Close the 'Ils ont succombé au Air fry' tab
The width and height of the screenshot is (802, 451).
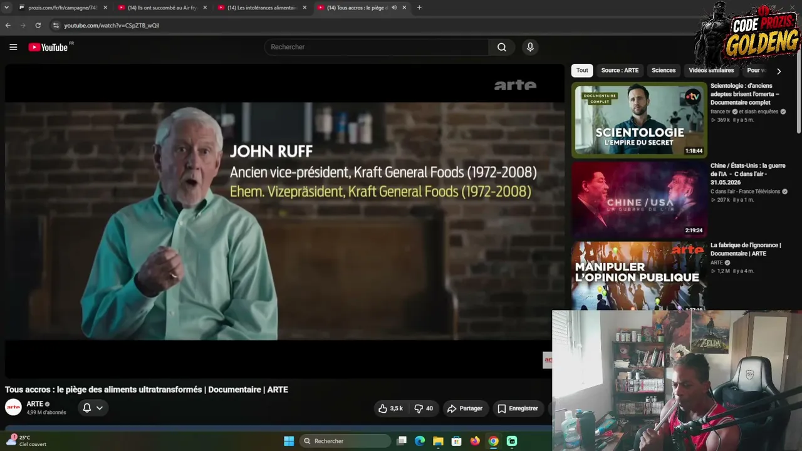[x=205, y=8]
